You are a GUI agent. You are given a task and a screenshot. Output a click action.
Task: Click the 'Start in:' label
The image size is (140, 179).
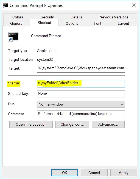pyautogui.click(x=14, y=83)
